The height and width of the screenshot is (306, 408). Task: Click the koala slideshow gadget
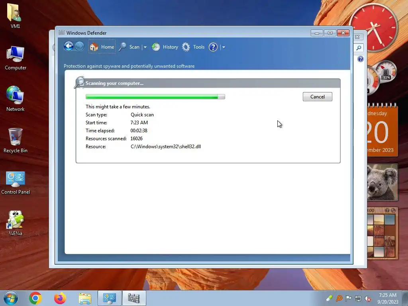pyautogui.click(x=382, y=182)
